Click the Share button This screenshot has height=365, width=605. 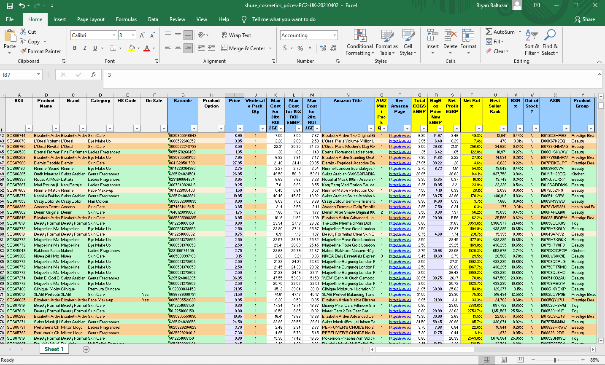[585, 19]
